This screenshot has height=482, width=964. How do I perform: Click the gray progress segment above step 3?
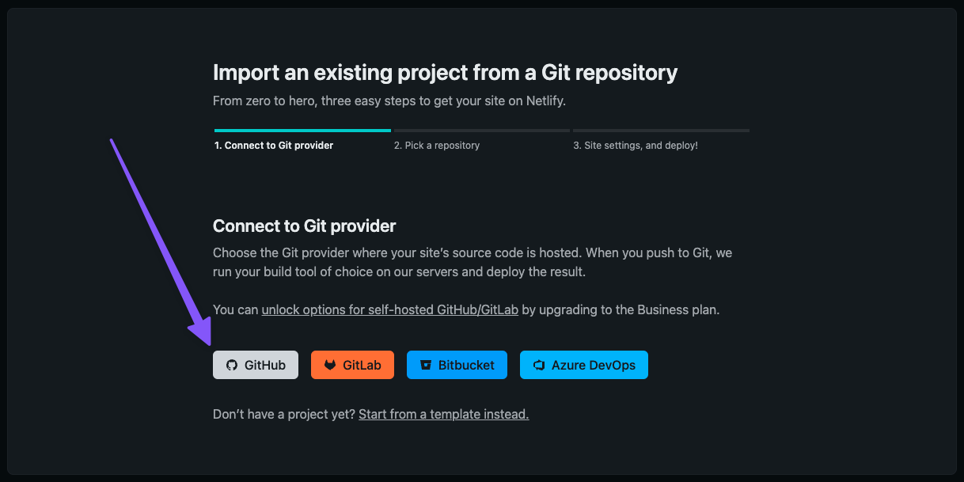point(661,130)
